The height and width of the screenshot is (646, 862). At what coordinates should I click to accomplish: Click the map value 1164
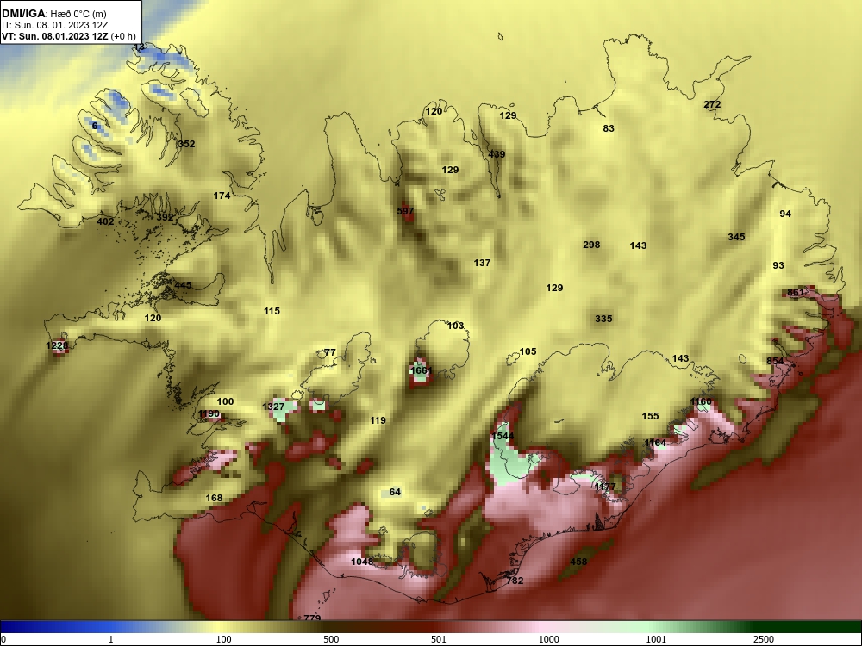click(655, 442)
